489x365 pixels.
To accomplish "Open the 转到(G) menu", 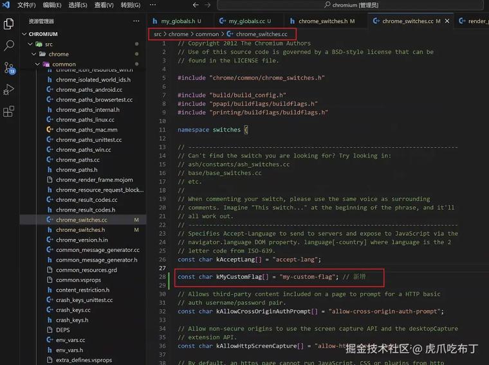I will tap(131, 5).
